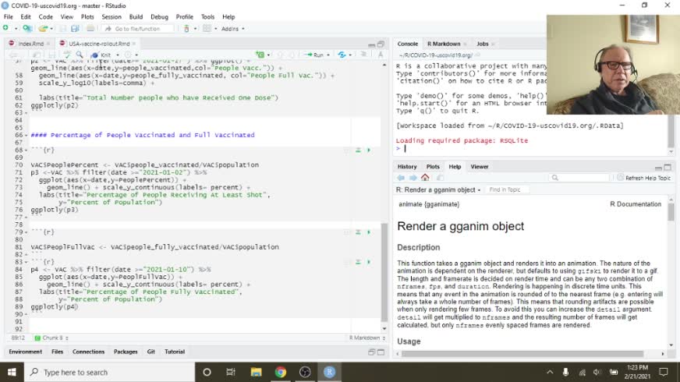Click the editor vertical scrollbar thumb
680x382 pixels.
click(x=384, y=272)
